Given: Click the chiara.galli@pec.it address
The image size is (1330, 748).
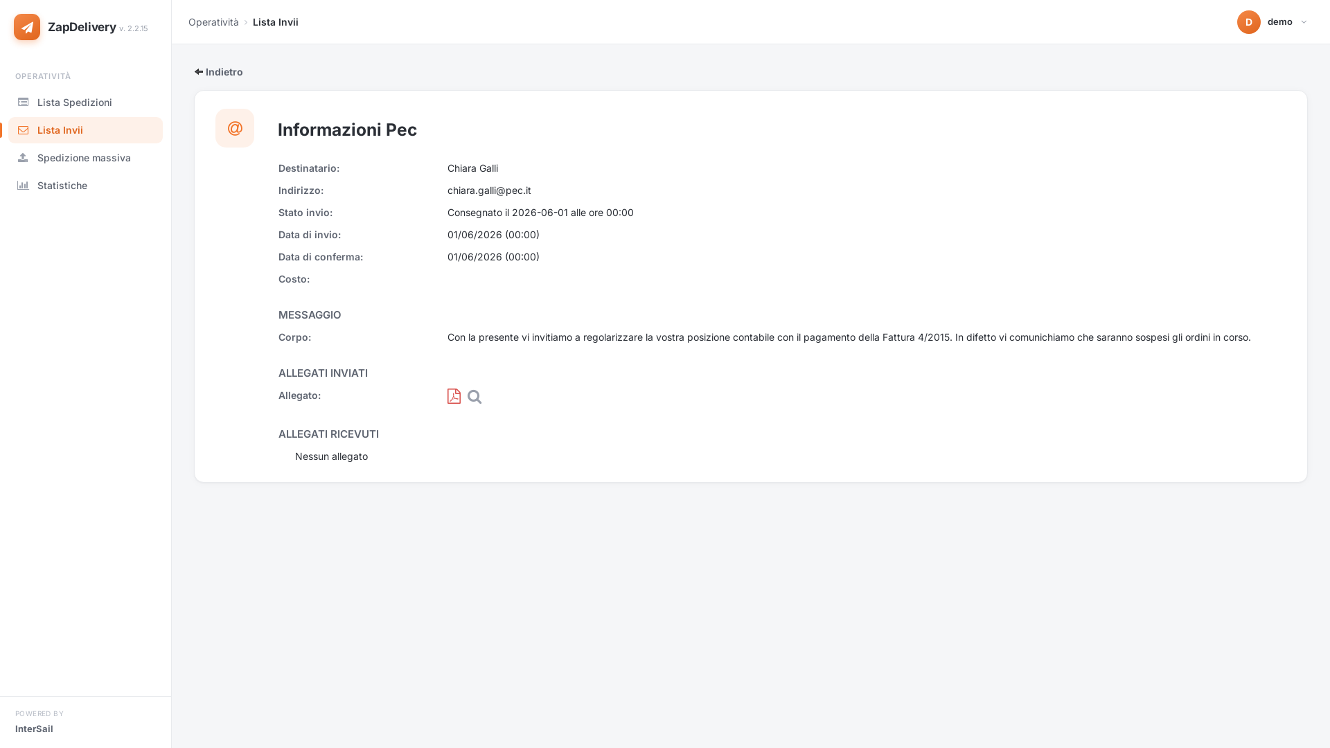Looking at the screenshot, I should [x=489, y=190].
